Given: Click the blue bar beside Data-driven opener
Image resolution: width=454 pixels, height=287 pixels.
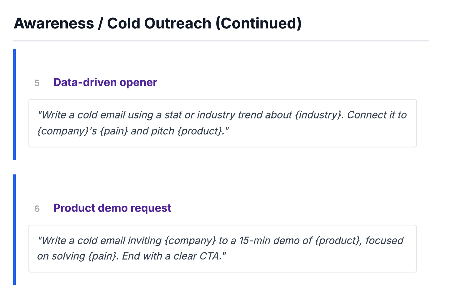Looking at the screenshot, I should tap(15, 104).
